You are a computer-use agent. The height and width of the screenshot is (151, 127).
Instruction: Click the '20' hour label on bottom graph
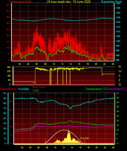(x=96, y=147)
